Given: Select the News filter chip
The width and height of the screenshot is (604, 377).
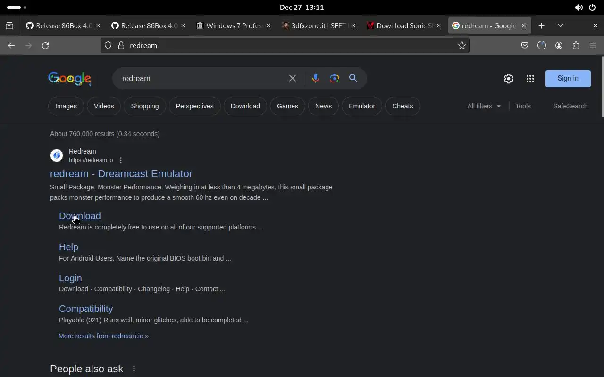Looking at the screenshot, I should 323,106.
